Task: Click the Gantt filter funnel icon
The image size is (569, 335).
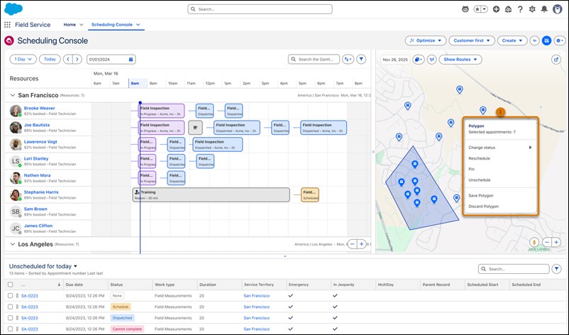Action: [x=361, y=59]
